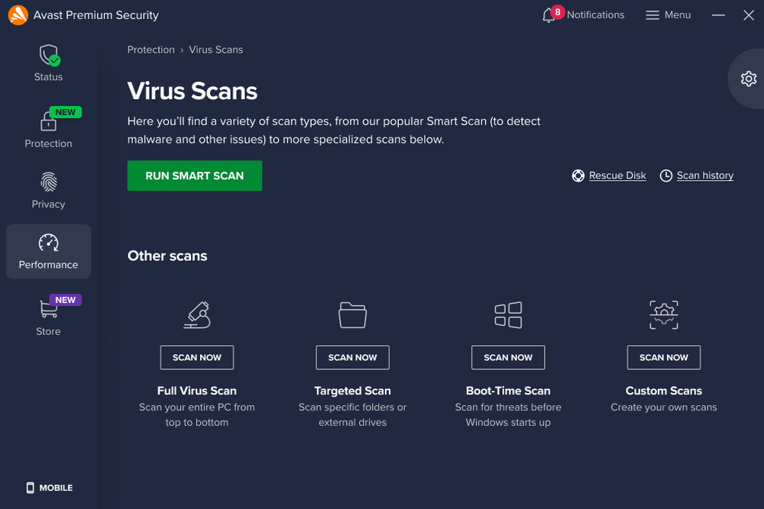The image size is (764, 509).
Task: Select the Privacy fingerprint icon
Action: click(x=47, y=183)
